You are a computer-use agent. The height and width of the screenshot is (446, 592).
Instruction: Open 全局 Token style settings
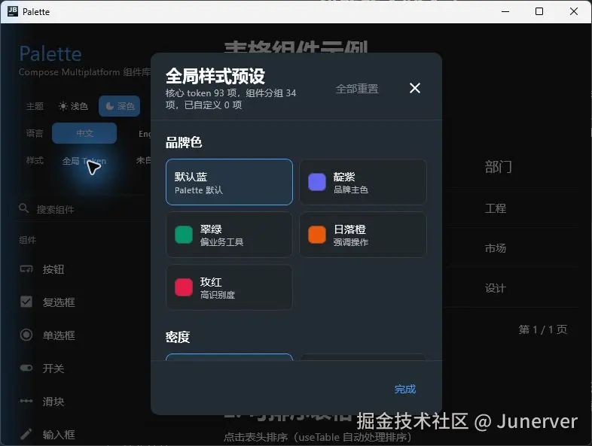click(84, 161)
